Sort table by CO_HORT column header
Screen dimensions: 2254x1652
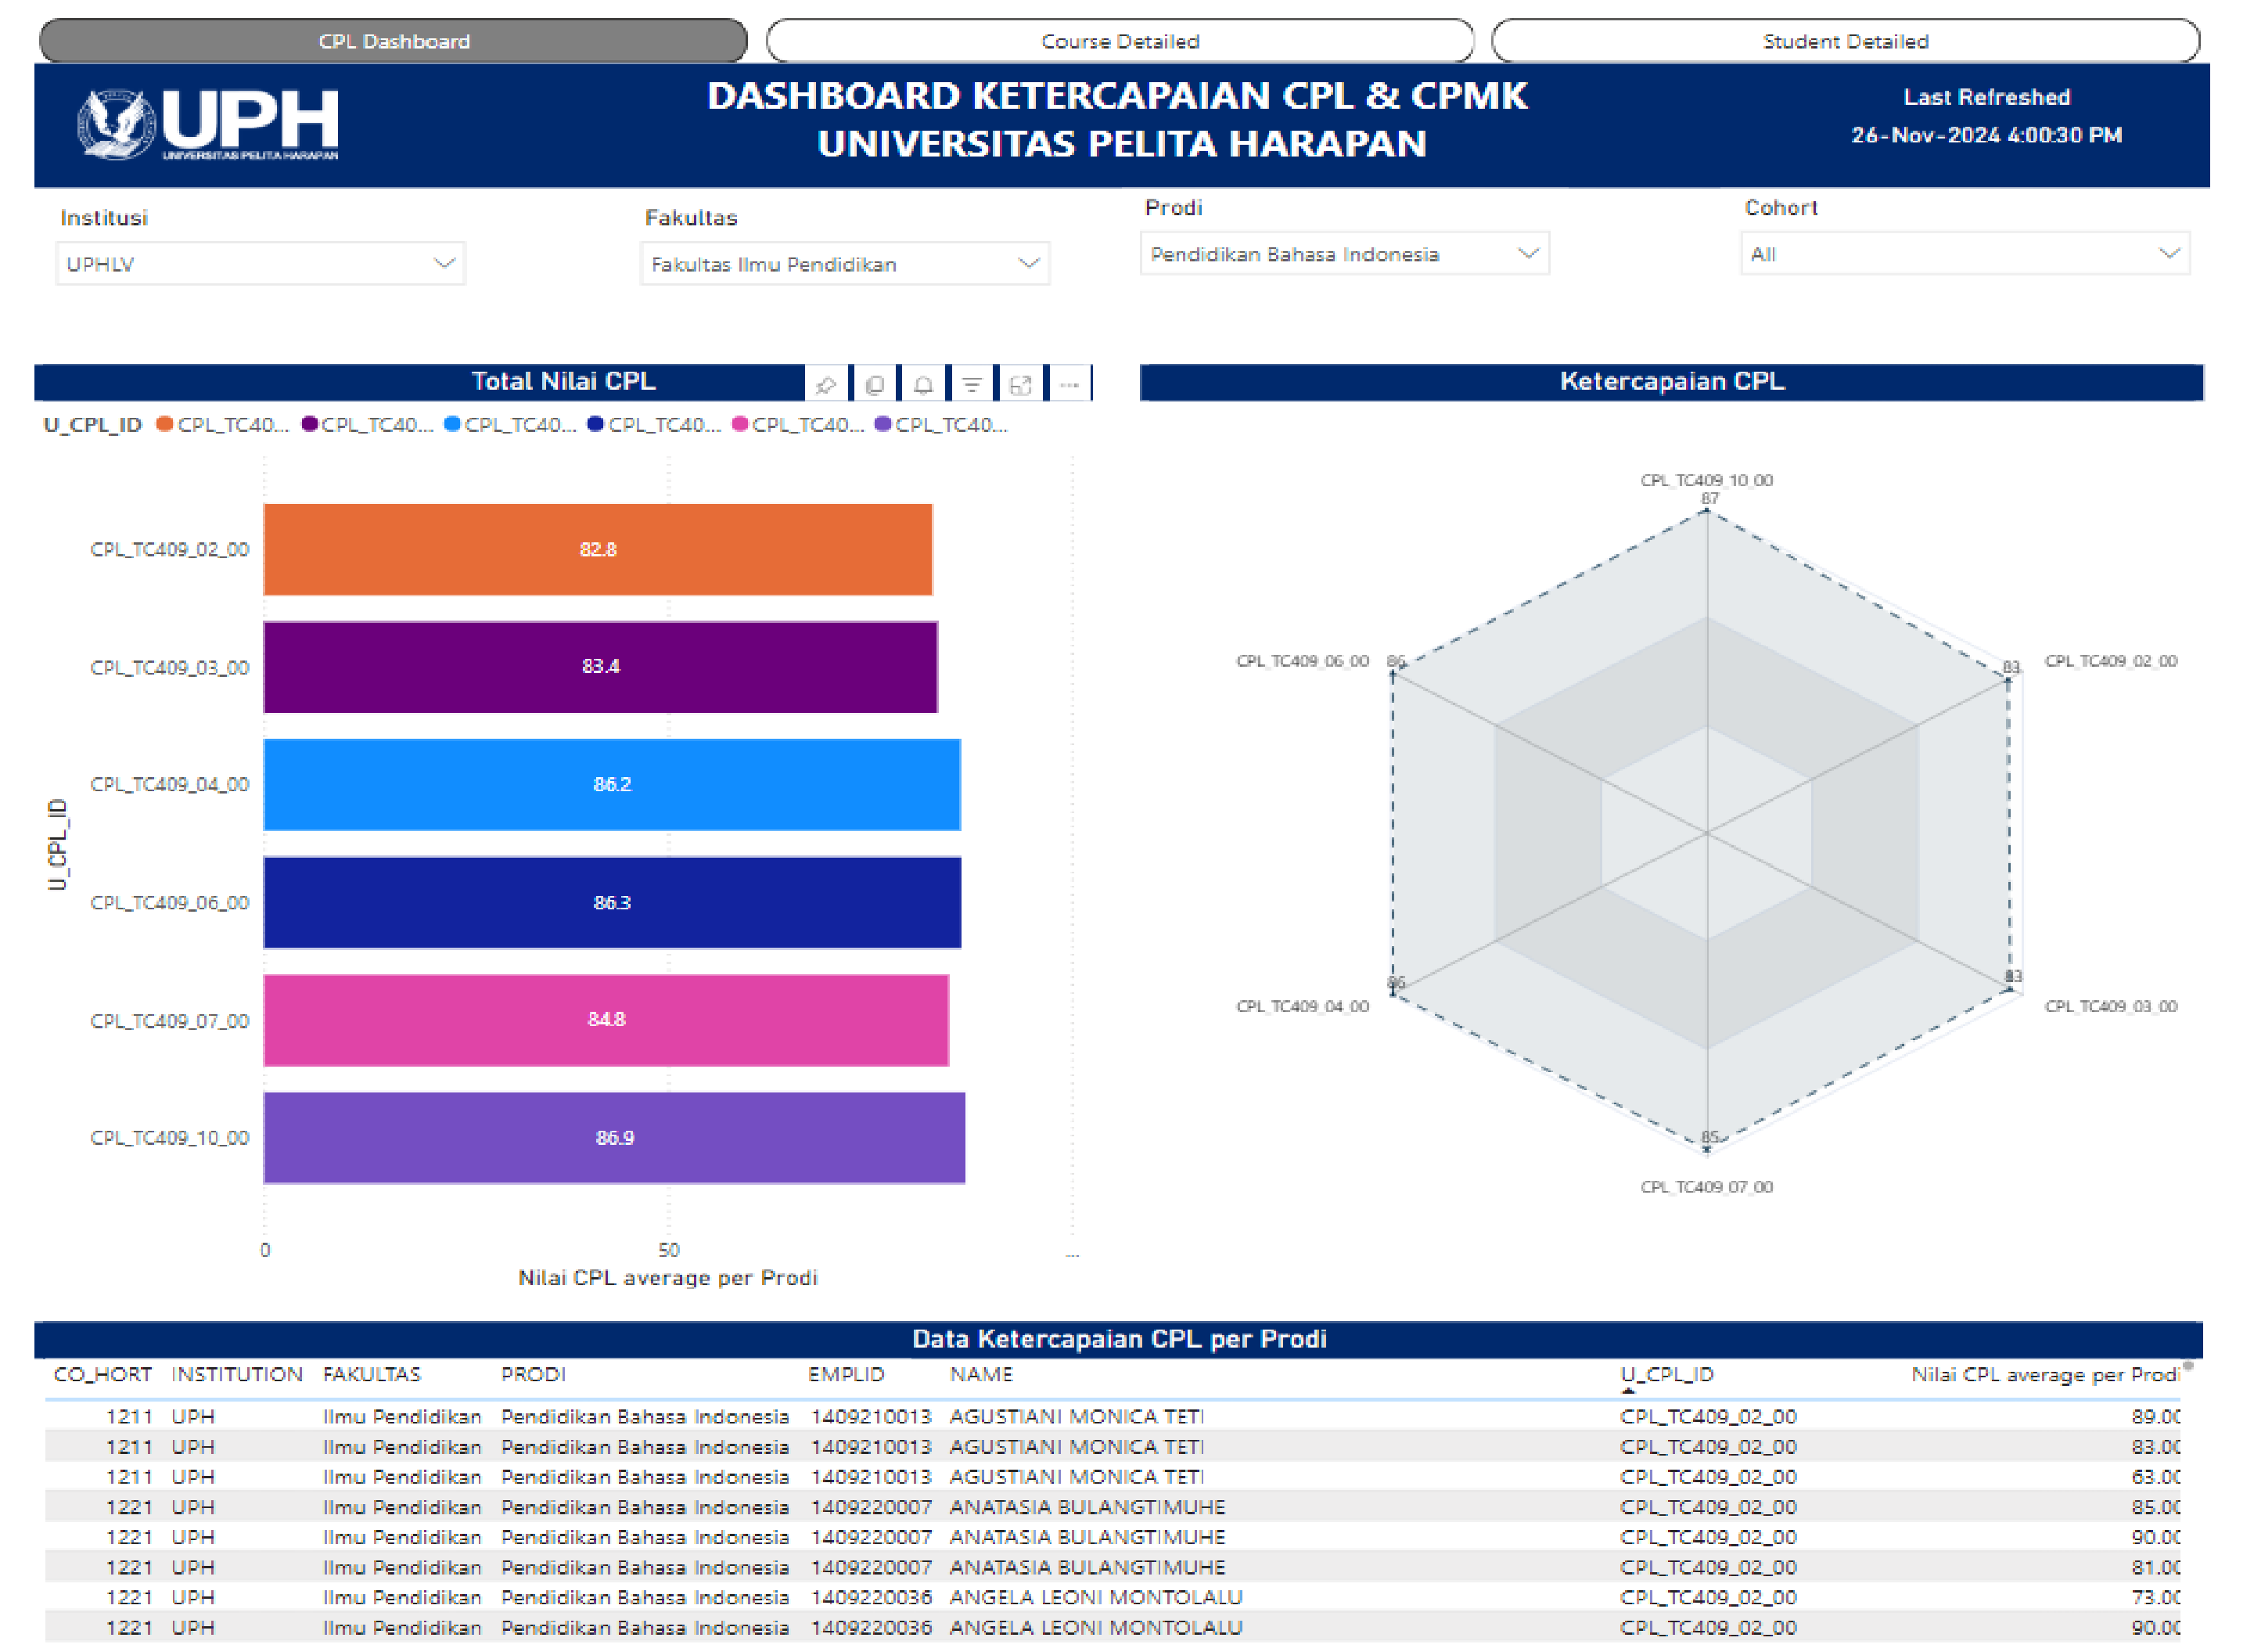[103, 1375]
